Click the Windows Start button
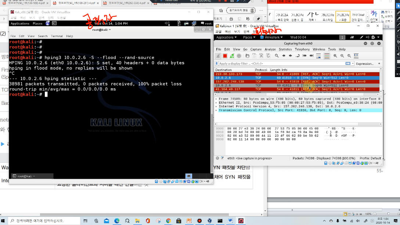400x225 pixels. (3, 221)
